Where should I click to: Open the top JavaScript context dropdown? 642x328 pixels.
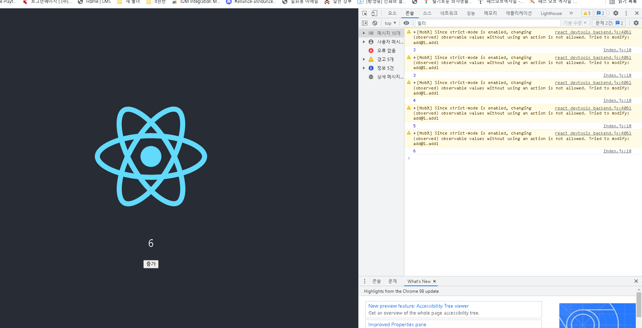[x=390, y=23]
